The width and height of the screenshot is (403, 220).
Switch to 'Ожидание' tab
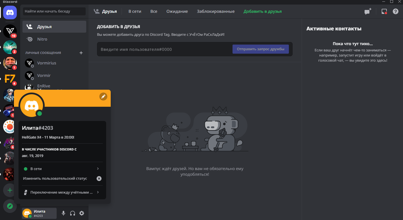click(x=177, y=11)
